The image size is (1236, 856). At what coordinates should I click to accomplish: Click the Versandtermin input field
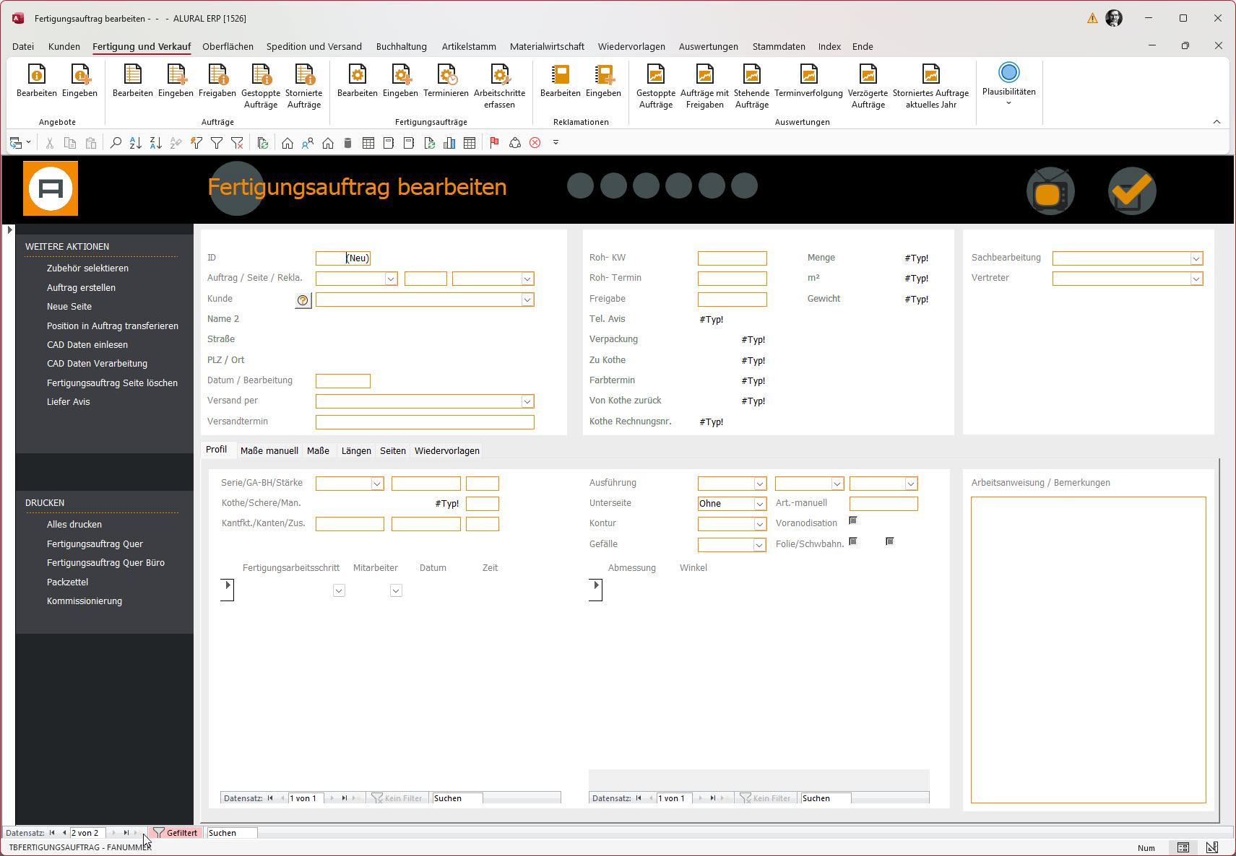[x=425, y=422]
